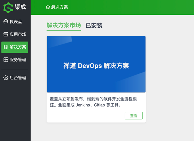194x141 pixels.
Task: Click the 解决方案 layers icon in sidebar
Action: pos(5,47)
